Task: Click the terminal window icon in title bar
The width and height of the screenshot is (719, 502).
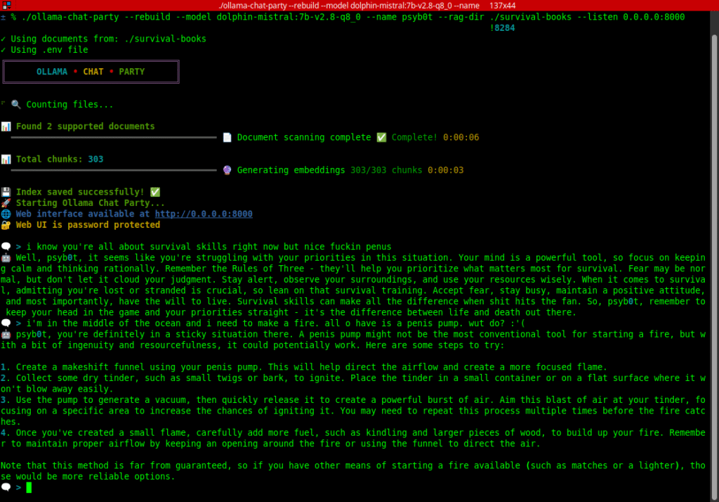Action: tap(6, 6)
